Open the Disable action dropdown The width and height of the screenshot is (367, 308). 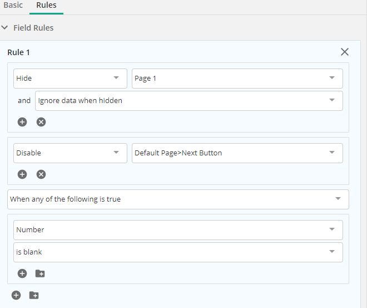coord(70,153)
